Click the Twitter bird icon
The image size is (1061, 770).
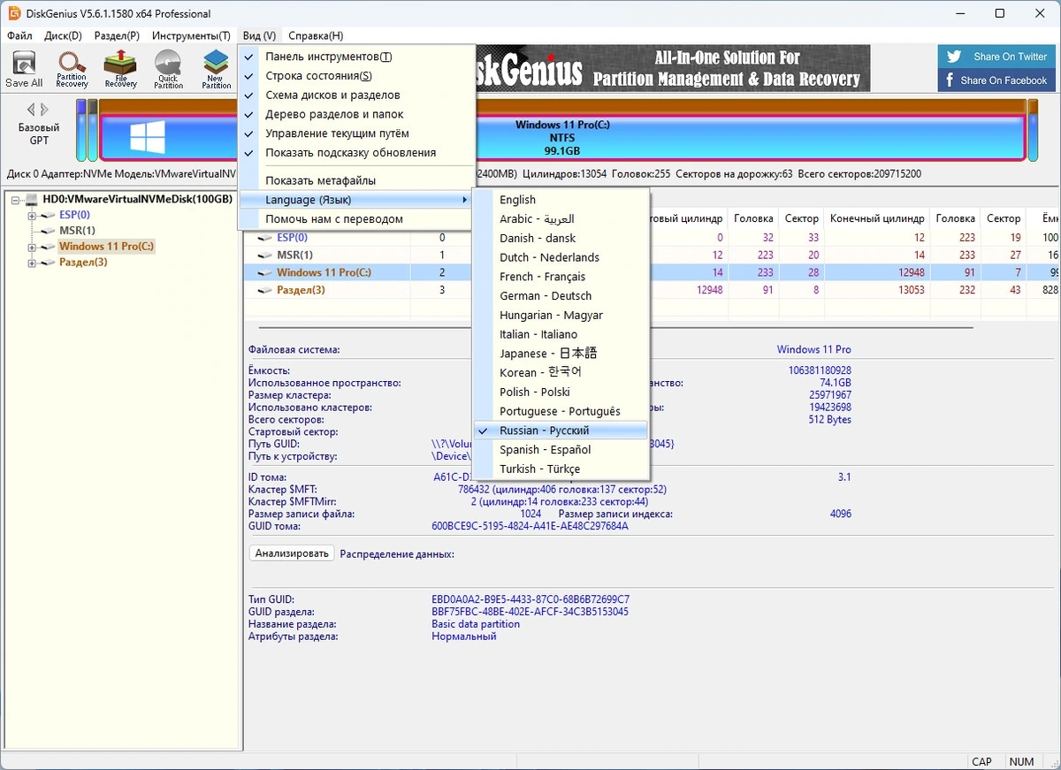click(954, 57)
